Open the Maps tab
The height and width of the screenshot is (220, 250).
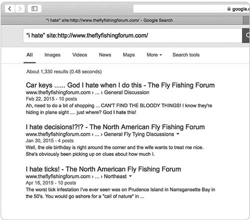tap(129, 55)
